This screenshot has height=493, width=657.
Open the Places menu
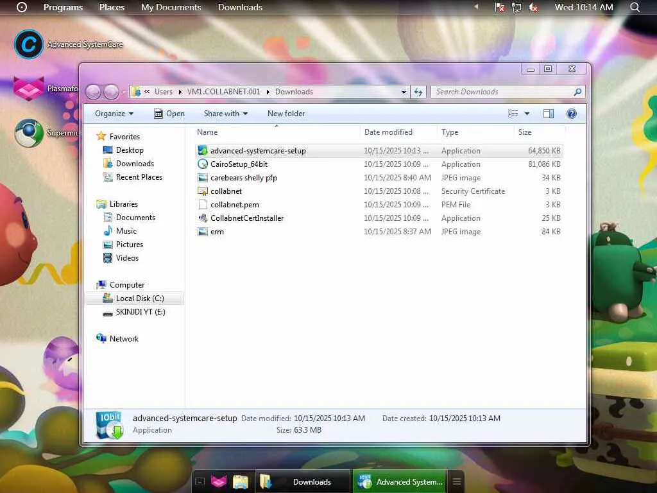click(x=112, y=7)
